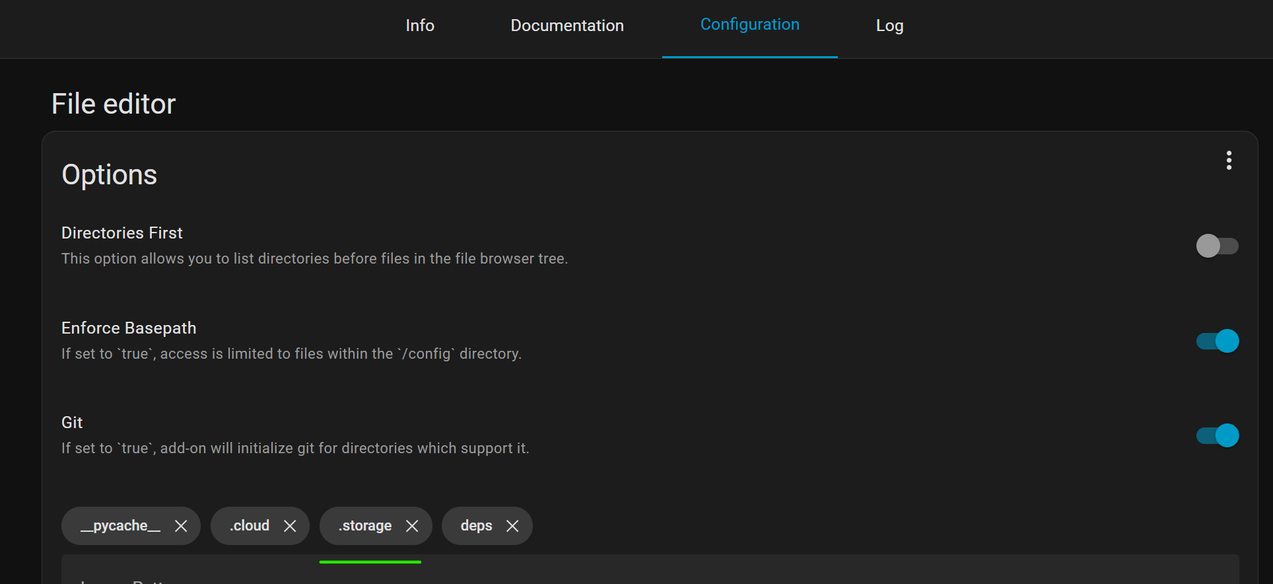Image resolution: width=1273 pixels, height=584 pixels.
Task: Click the Enforce Basepath option label
Action: pyautogui.click(x=129, y=328)
